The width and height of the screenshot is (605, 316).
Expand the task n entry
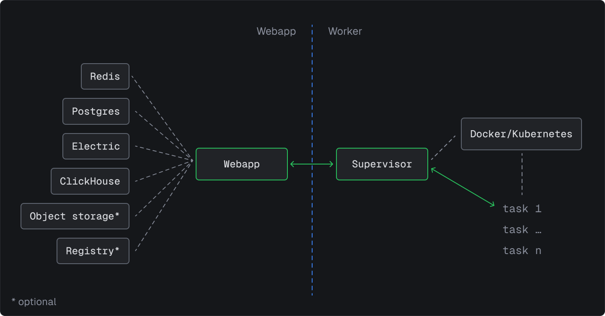[522, 250]
